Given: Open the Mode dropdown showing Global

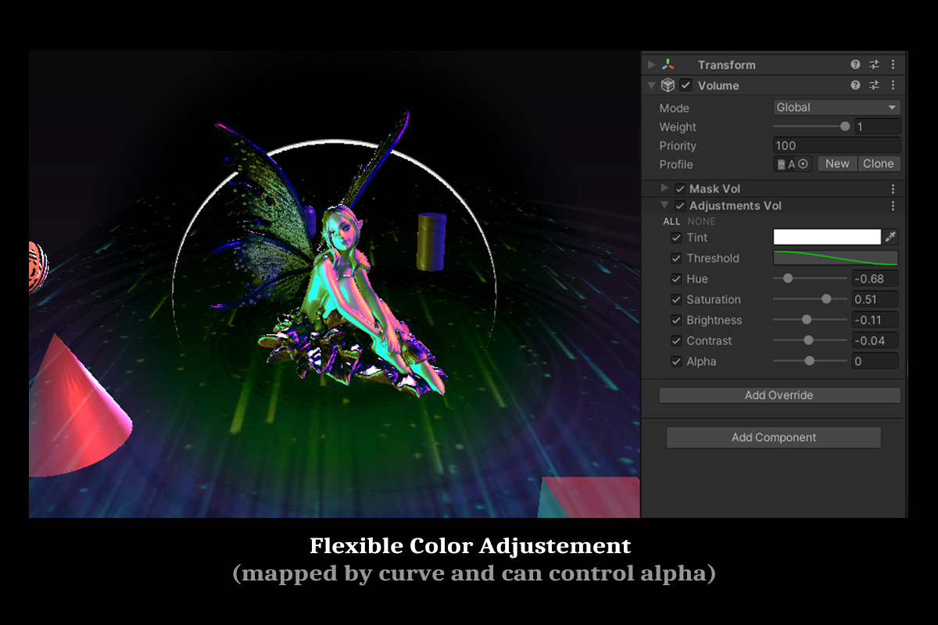Looking at the screenshot, I should [x=836, y=107].
